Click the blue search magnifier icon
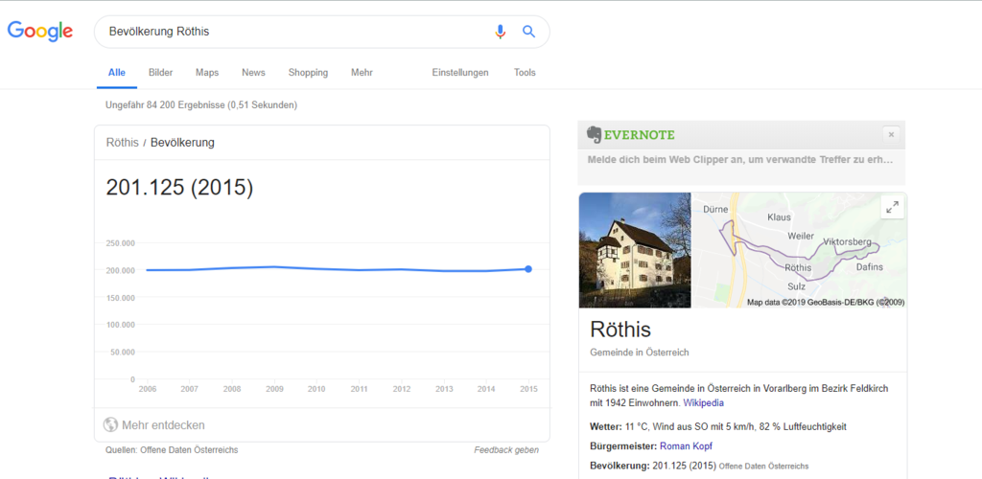 [528, 32]
